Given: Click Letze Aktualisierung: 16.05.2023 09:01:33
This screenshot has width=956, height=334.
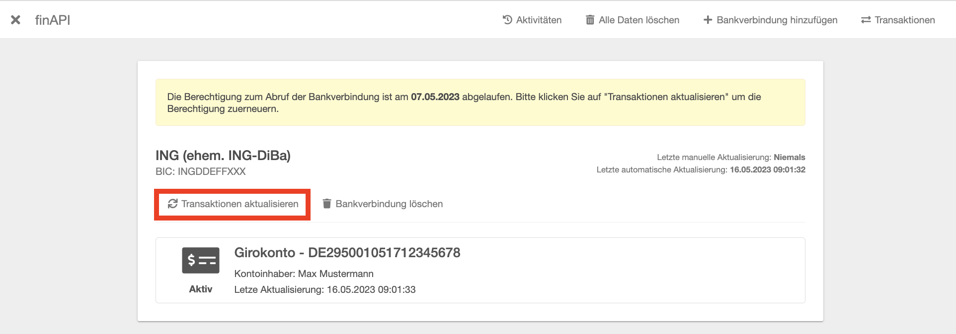Looking at the screenshot, I should [x=325, y=289].
